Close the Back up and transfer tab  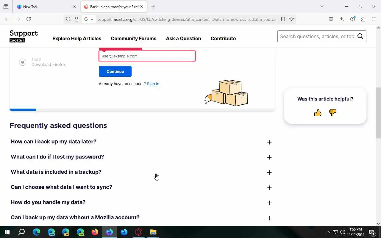click(142, 7)
